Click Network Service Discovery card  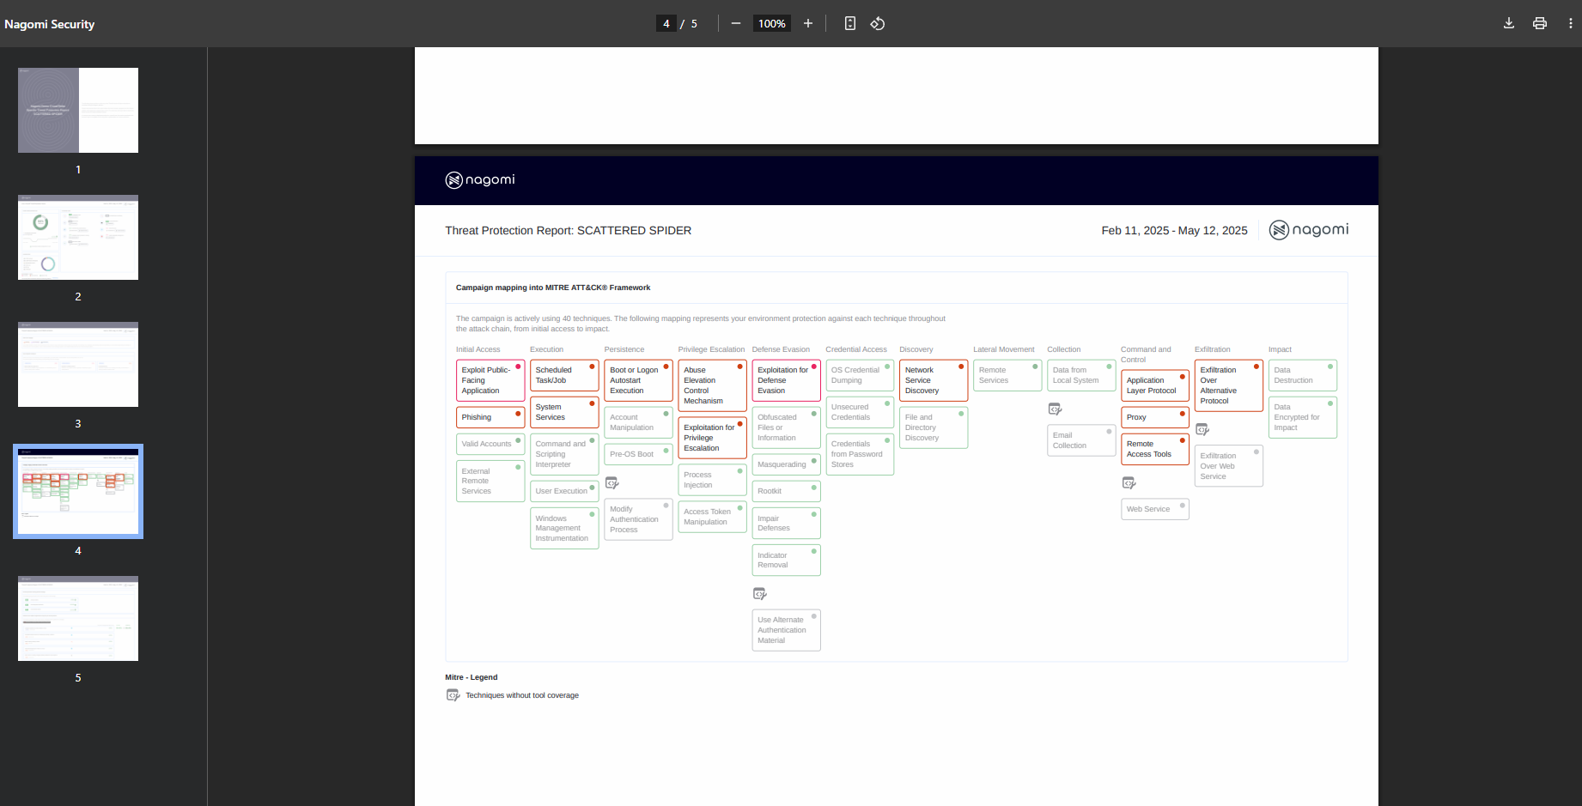coord(934,380)
